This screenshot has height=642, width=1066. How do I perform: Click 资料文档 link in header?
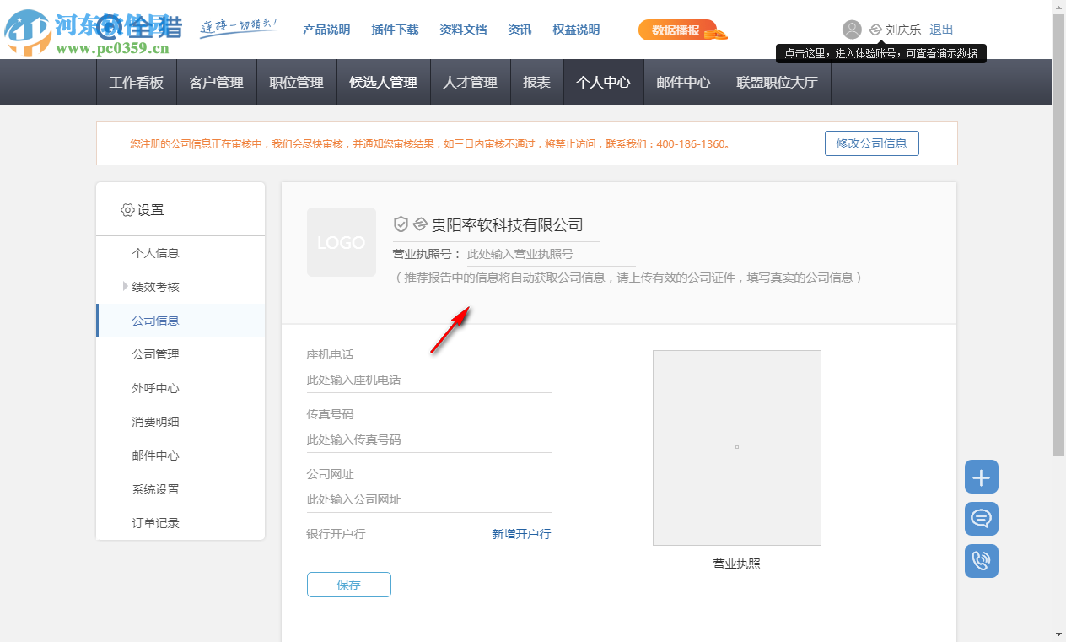pyautogui.click(x=463, y=30)
